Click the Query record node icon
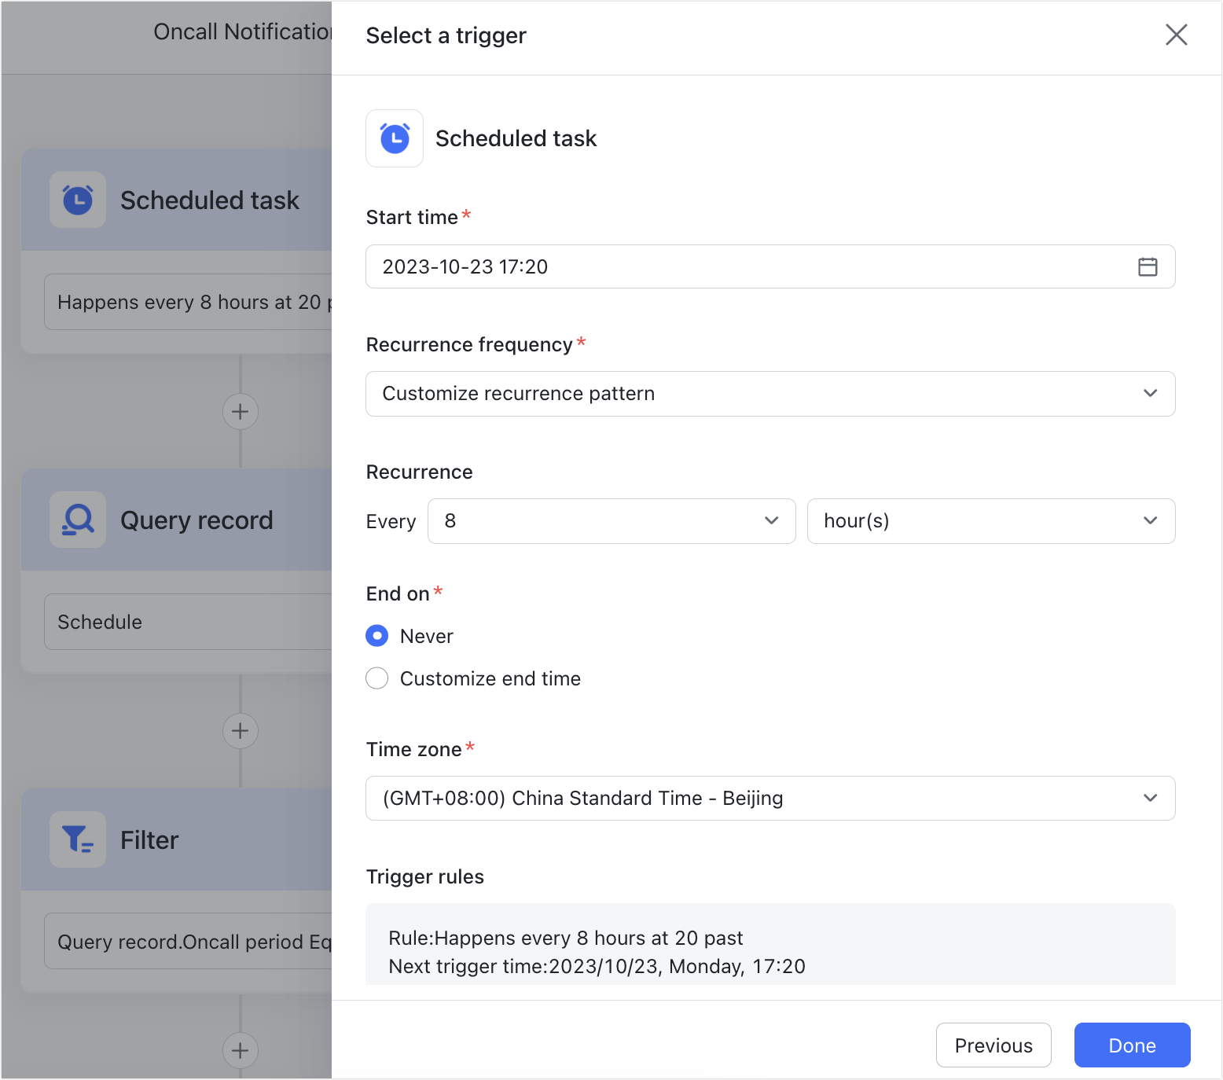This screenshot has height=1080, width=1223. (x=78, y=520)
